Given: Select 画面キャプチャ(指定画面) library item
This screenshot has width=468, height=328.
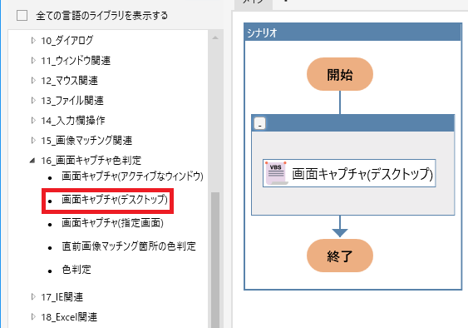Looking at the screenshot, I should [x=112, y=223].
